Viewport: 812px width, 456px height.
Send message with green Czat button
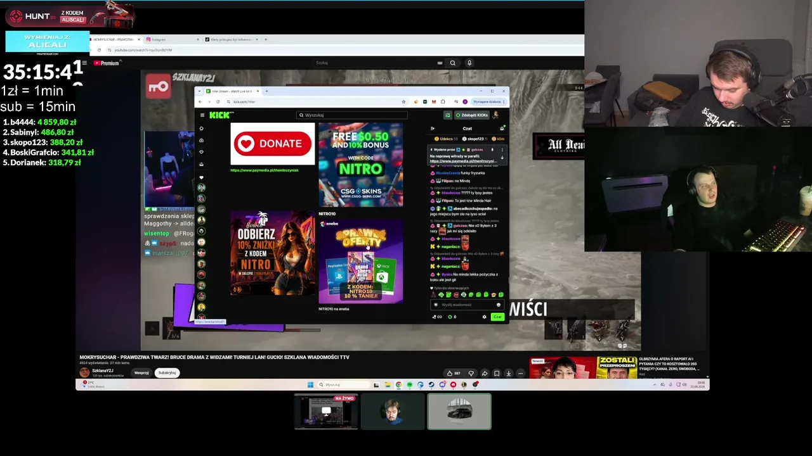(x=497, y=317)
